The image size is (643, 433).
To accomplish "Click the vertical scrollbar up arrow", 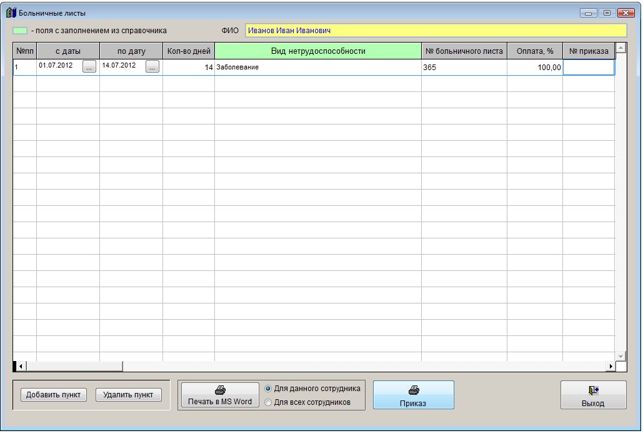I will 621,48.
